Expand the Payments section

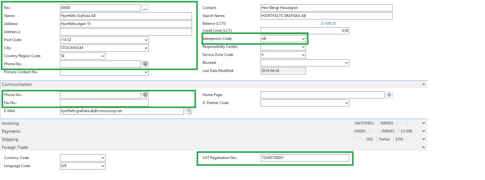tap(423, 131)
